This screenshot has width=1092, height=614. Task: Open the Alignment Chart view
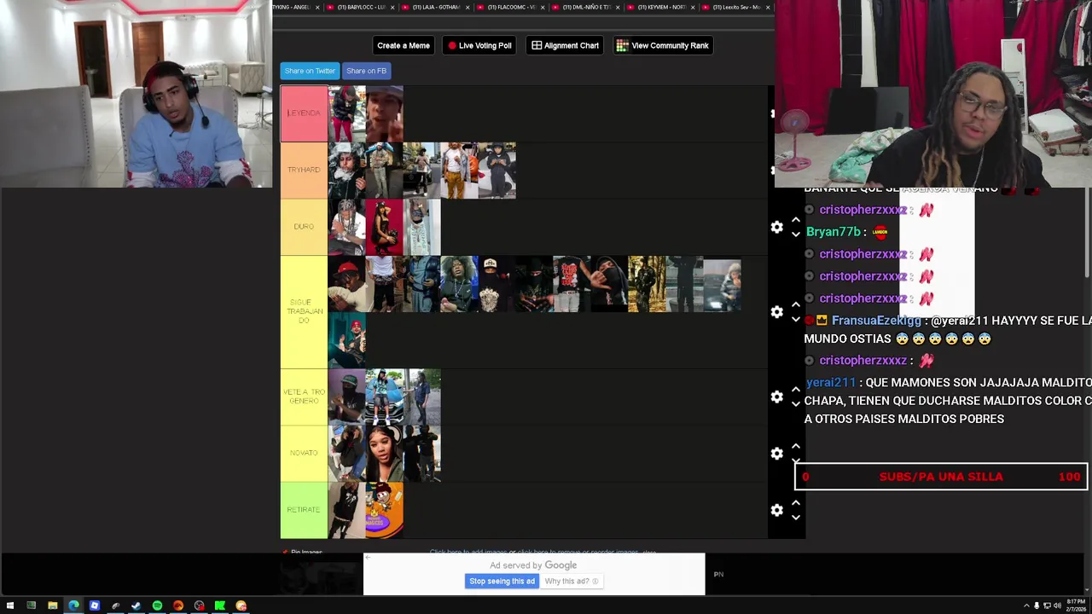point(565,45)
